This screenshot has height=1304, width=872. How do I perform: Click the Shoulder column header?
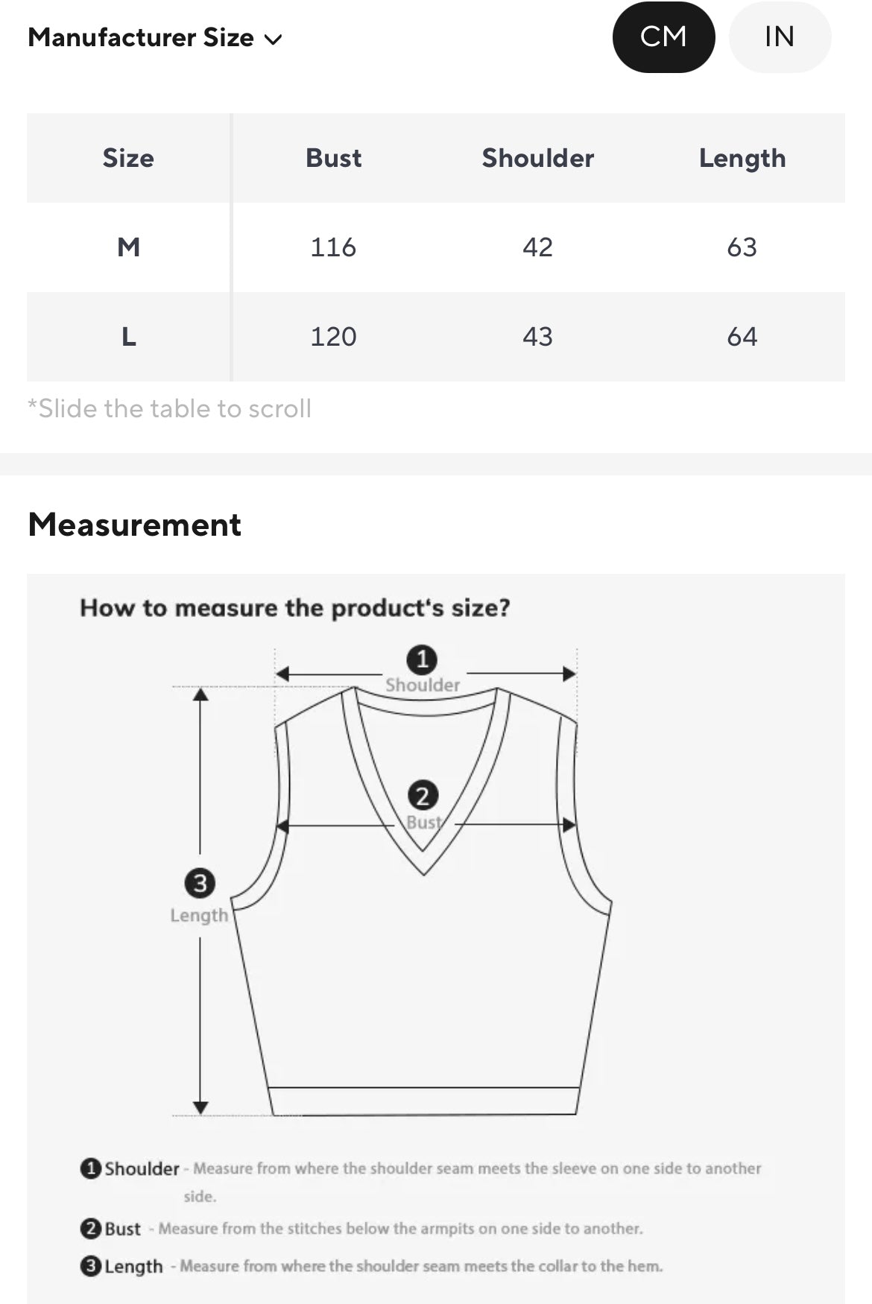[537, 158]
